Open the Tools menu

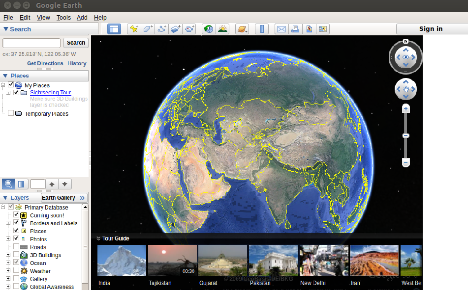click(63, 18)
